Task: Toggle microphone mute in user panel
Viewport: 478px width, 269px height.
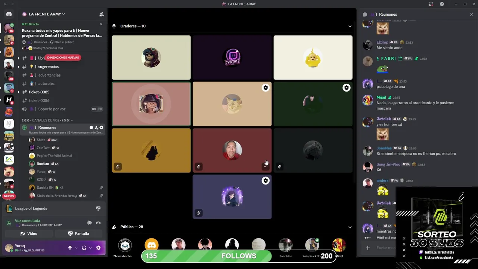Action: point(69,248)
